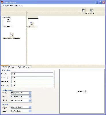This screenshot has width=106, height=115.
Task: Click the right top toolbar tree icon
Action: (92, 10)
